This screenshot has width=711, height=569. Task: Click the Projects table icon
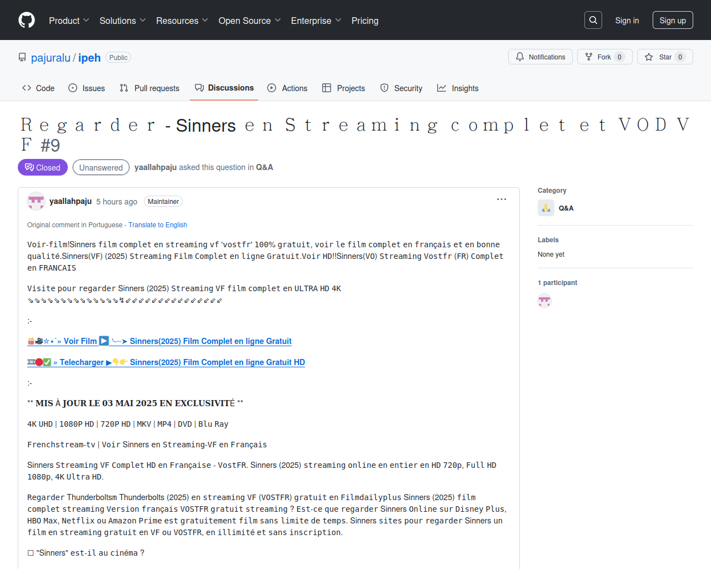327,88
